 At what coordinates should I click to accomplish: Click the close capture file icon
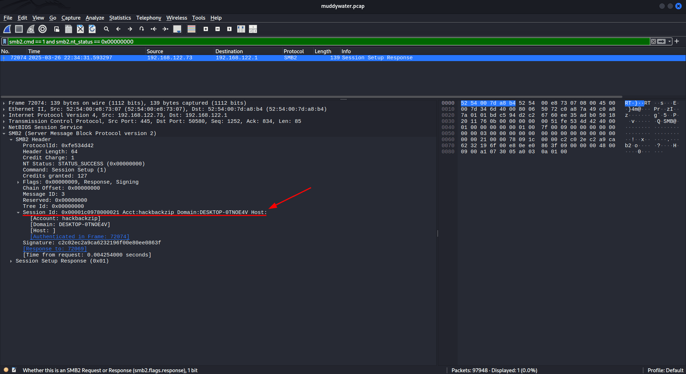[80, 29]
